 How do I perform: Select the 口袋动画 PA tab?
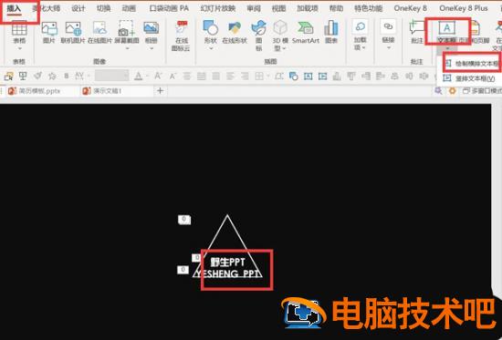click(x=169, y=8)
